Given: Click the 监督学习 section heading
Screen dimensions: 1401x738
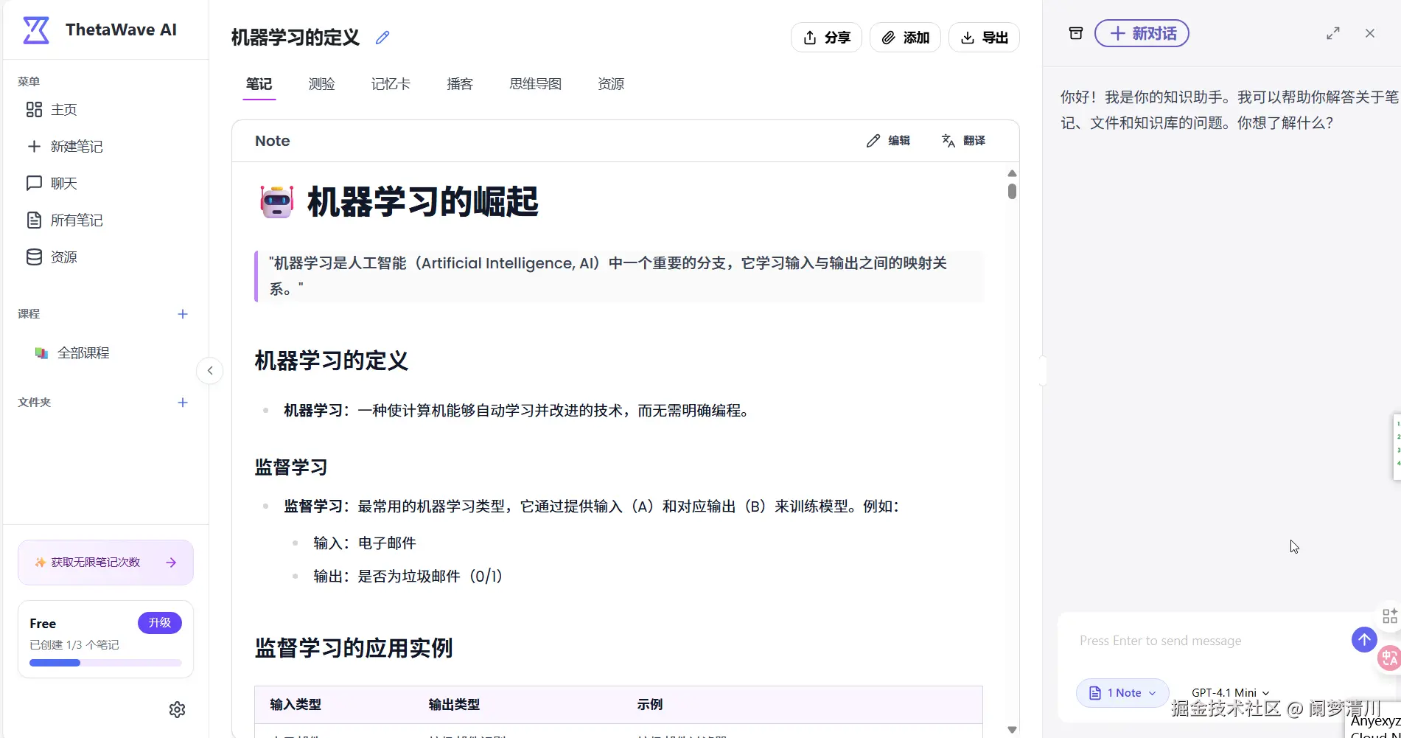Looking at the screenshot, I should (x=291, y=467).
